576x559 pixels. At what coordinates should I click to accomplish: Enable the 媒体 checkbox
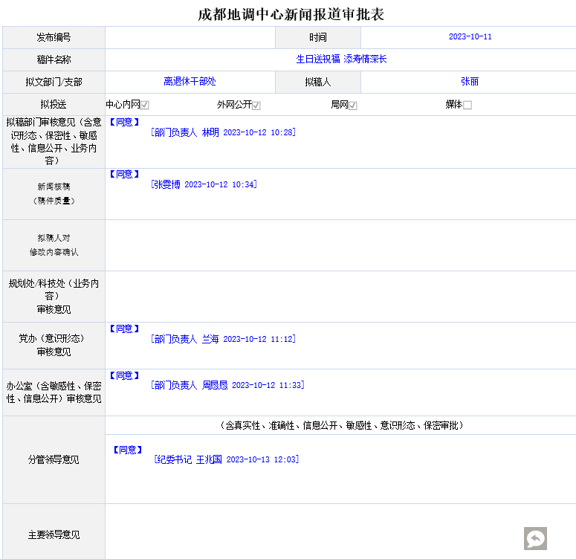coord(467,106)
